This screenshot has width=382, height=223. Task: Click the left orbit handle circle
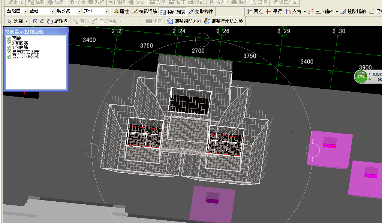click(x=91, y=150)
